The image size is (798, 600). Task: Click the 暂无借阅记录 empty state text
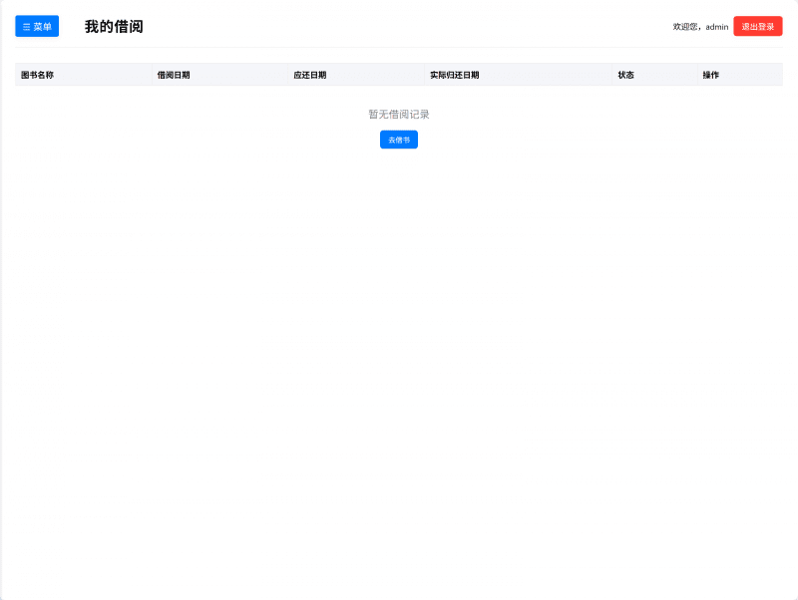(x=398, y=113)
